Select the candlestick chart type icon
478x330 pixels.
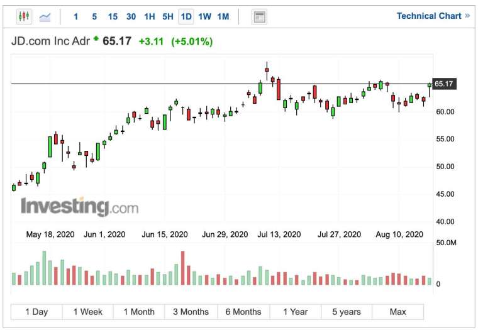[x=24, y=16]
